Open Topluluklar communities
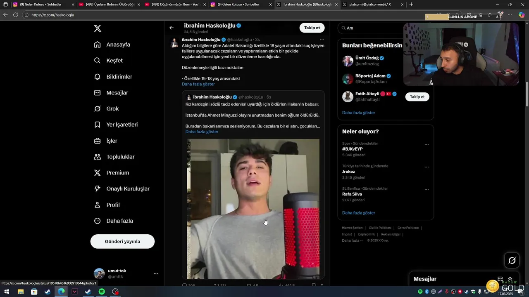The width and height of the screenshot is (529, 297). [114, 157]
